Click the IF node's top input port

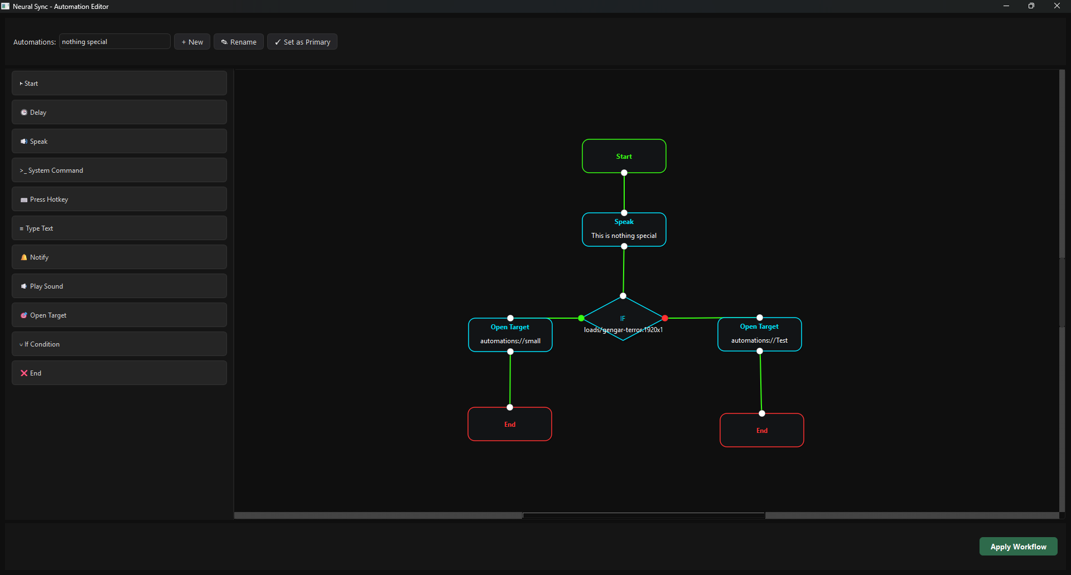623,296
